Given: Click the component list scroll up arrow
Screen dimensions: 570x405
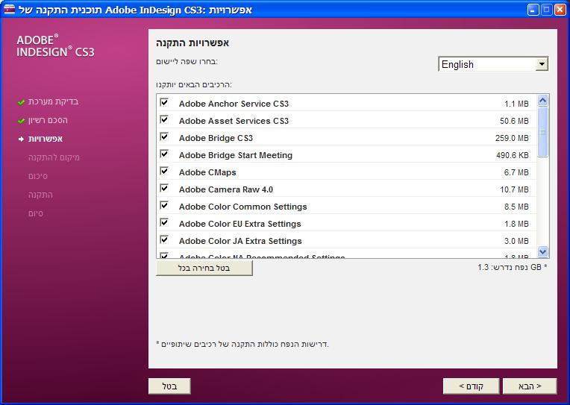Looking at the screenshot, I should (x=542, y=101).
